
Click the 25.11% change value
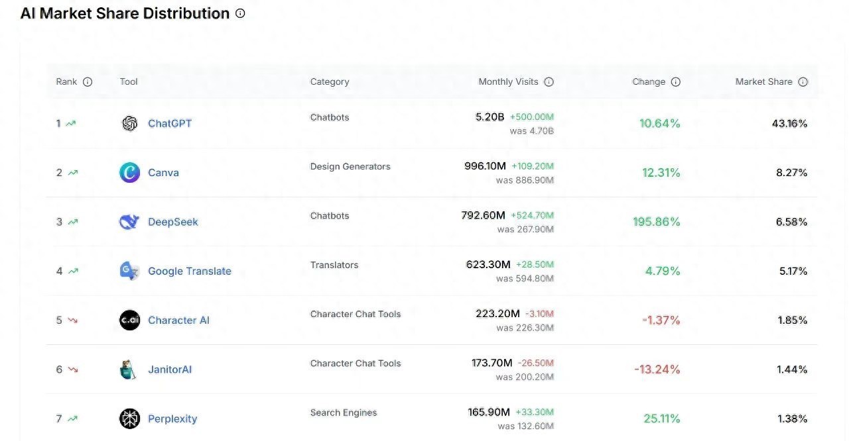pyautogui.click(x=662, y=418)
